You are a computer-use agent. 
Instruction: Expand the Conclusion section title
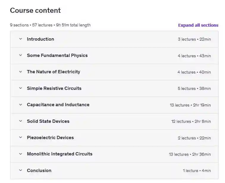(x=39, y=171)
